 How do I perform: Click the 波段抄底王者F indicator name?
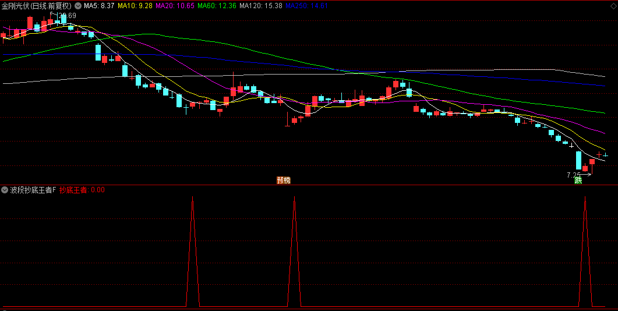point(33,190)
